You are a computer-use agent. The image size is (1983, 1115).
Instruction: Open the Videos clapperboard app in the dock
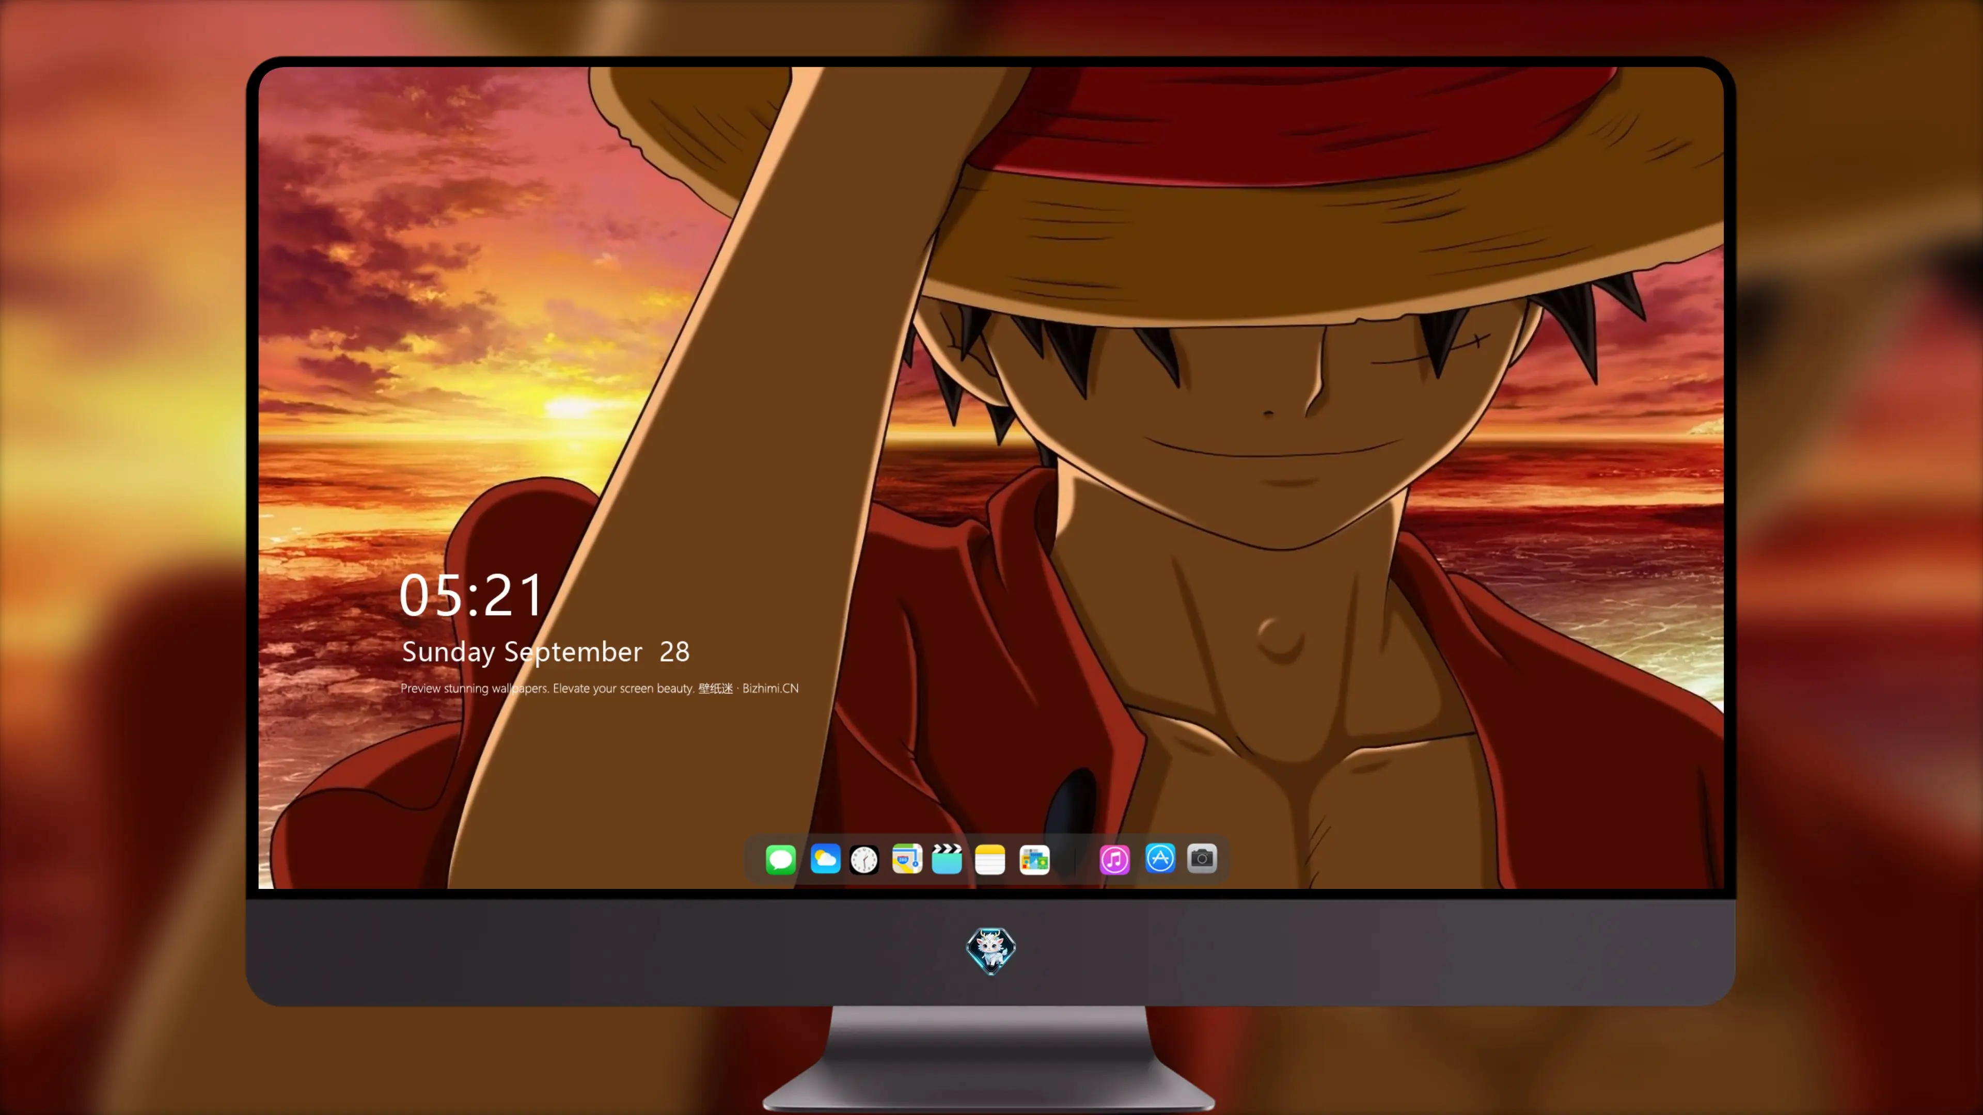(x=947, y=859)
